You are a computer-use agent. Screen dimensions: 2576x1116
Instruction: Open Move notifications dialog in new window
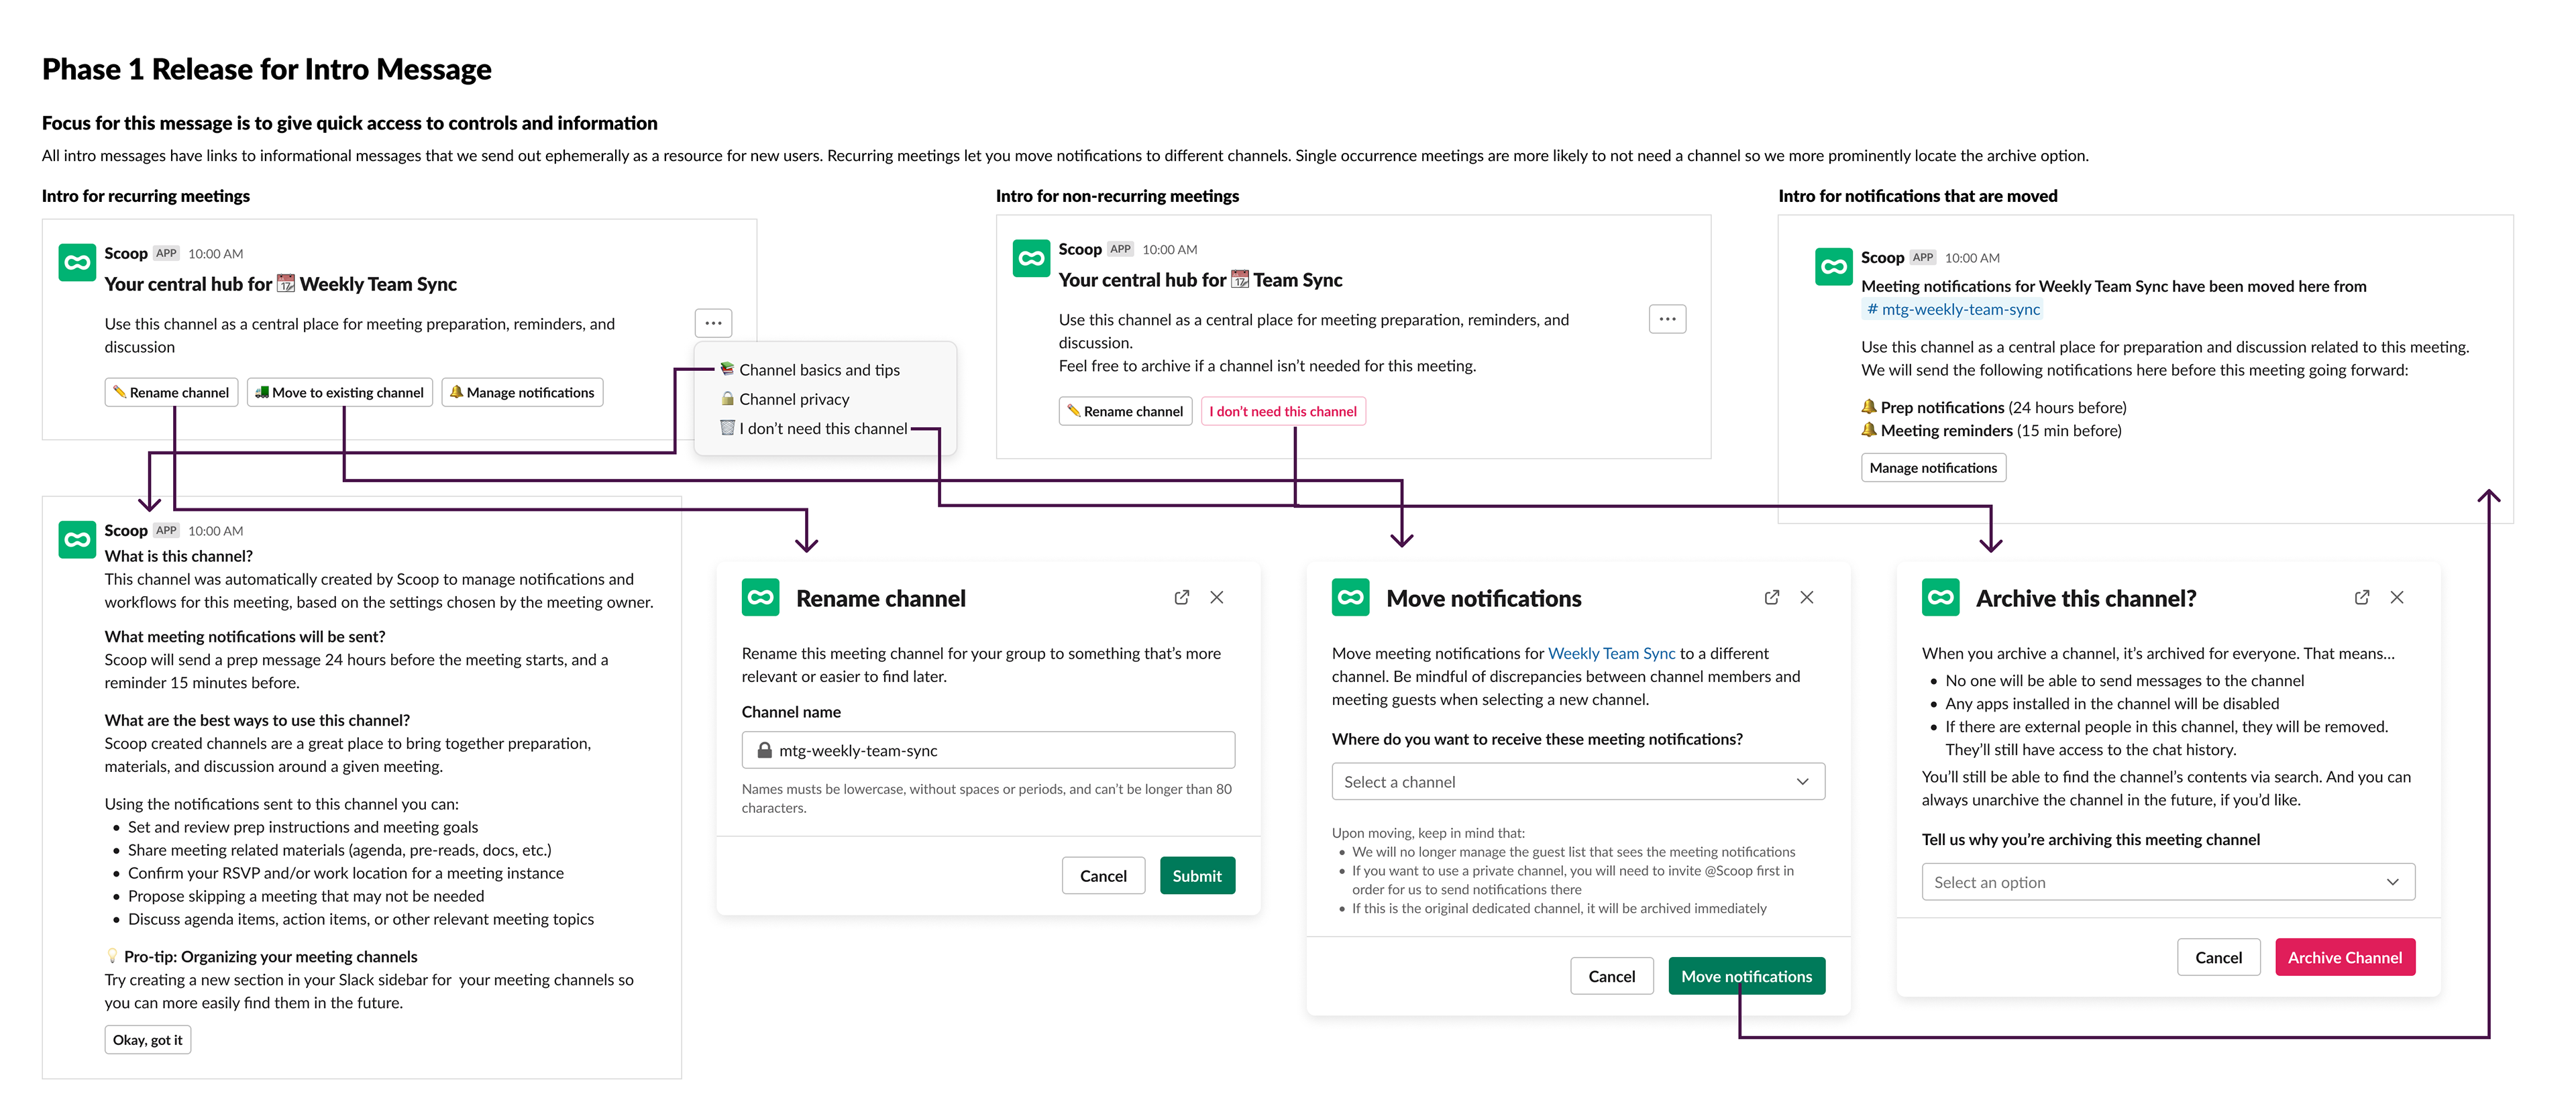pyautogui.click(x=1771, y=597)
